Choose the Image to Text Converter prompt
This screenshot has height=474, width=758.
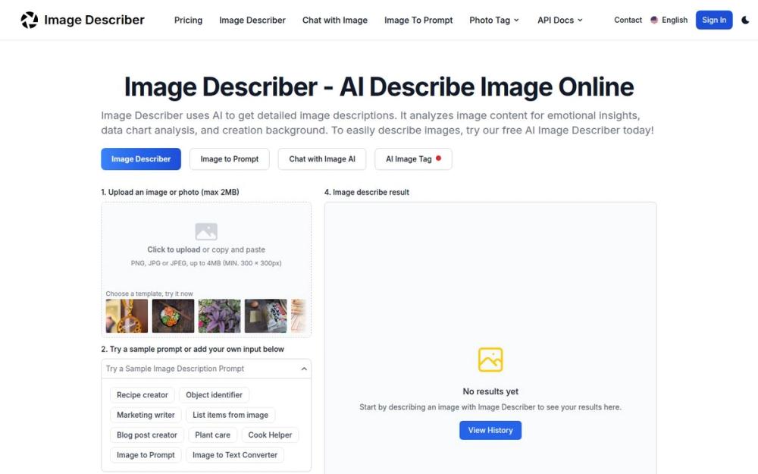click(235, 454)
